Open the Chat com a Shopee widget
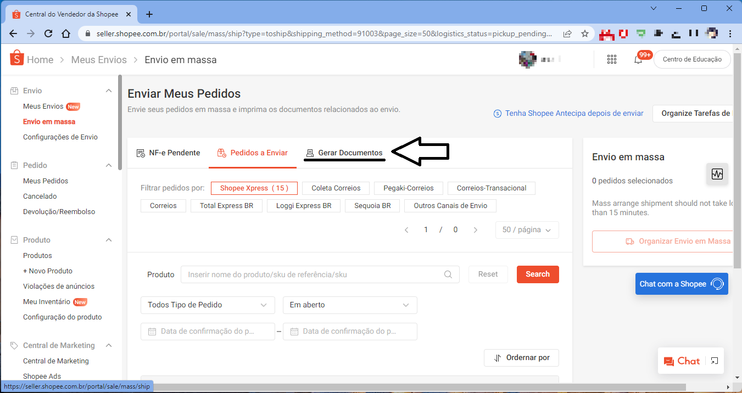 click(682, 284)
